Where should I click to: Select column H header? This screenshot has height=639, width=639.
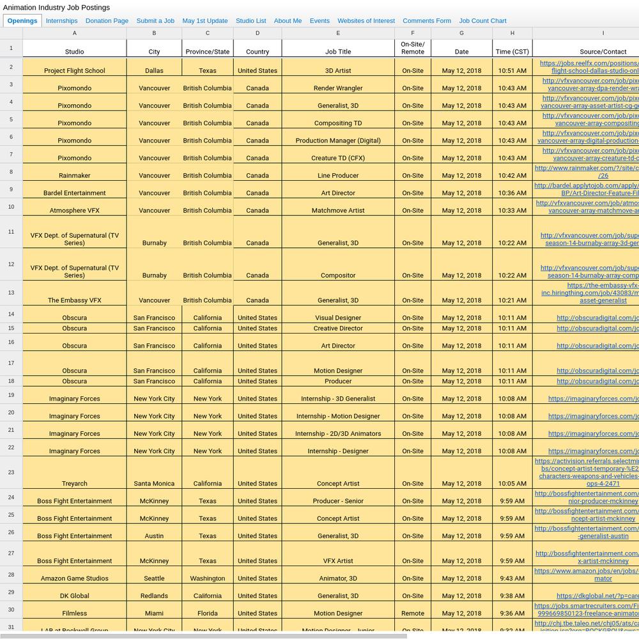[x=512, y=33]
